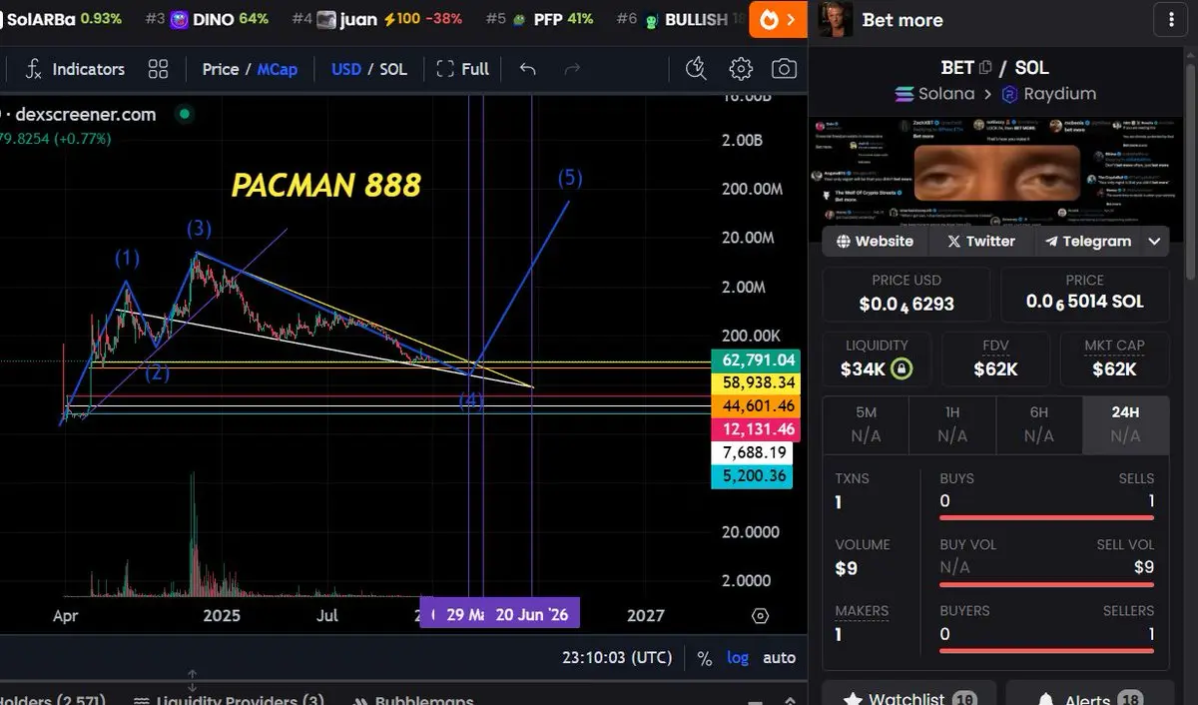Open the token Telegram link
The height and width of the screenshot is (705, 1198).
pyautogui.click(x=1087, y=241)
